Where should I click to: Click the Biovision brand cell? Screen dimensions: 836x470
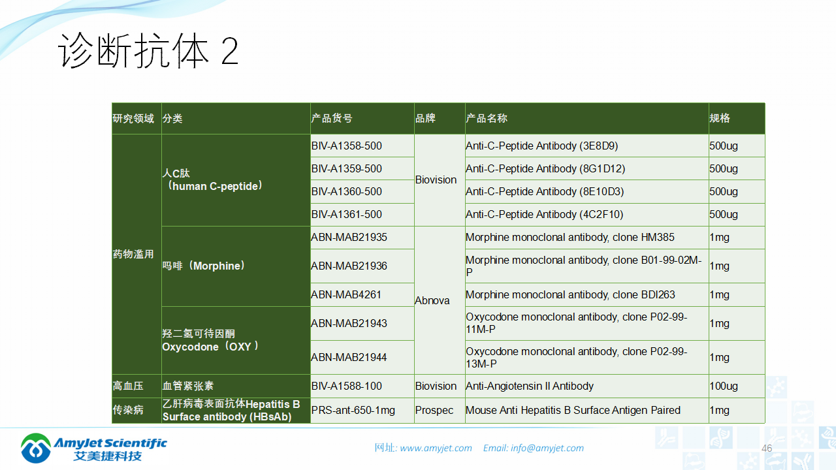[436, 180]
